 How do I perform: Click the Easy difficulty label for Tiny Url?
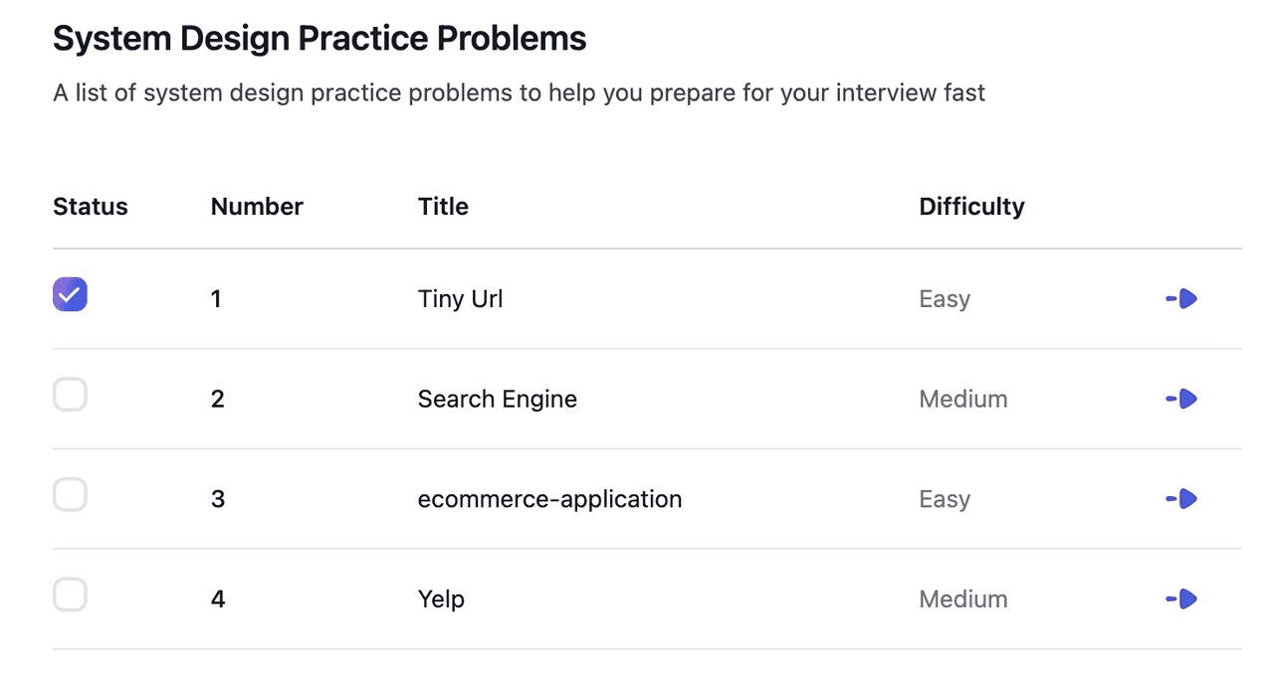coord(945,299)
